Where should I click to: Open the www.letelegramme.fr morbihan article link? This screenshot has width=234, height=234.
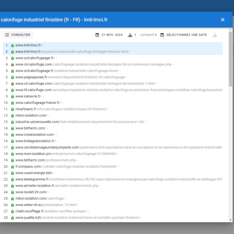pyautogui.click(x=119, y=179)
